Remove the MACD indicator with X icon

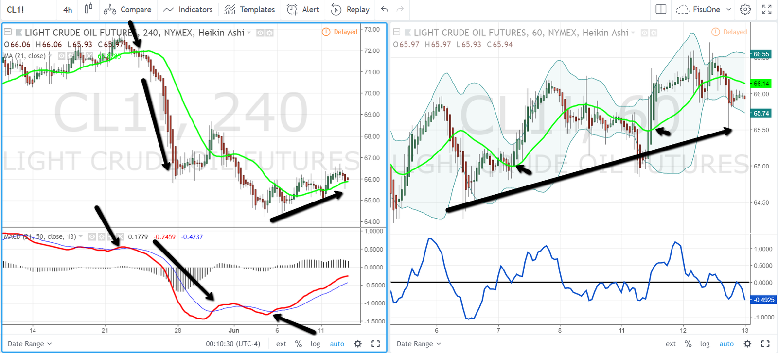point(120,237)
